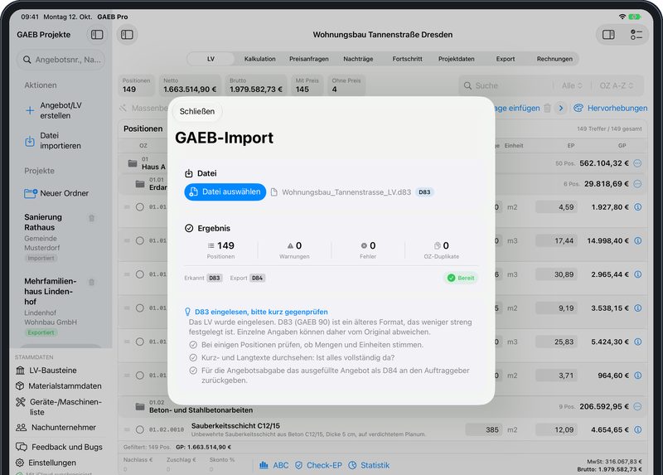Switch to the Fortschritt tab

(x=407, y=59)
